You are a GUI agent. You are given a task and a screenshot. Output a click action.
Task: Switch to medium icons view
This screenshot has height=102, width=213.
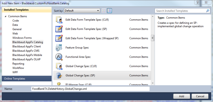[109, 11]
